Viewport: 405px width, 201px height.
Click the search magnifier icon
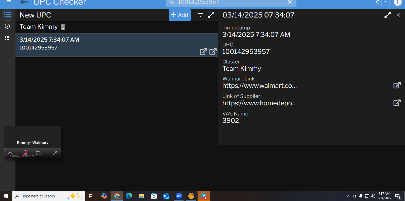click(x=172, y=2)
